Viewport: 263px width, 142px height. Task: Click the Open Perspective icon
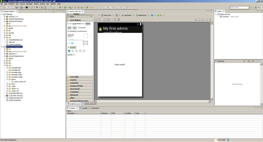point(252,7)
